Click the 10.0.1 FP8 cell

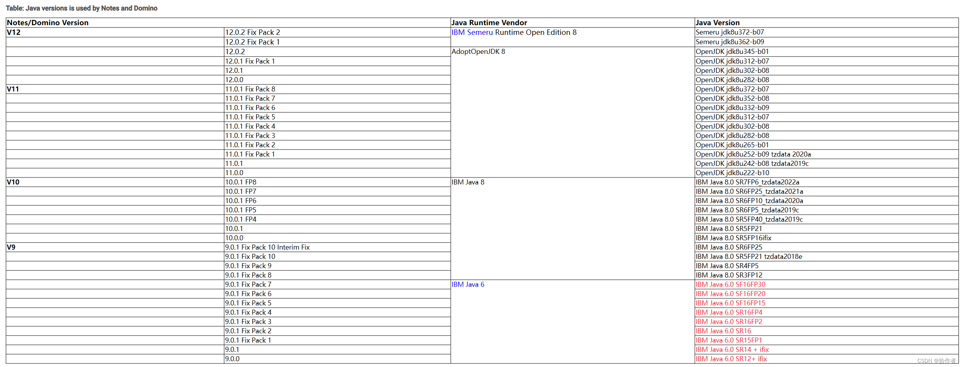pyautogui.click(x=337, y=182)
